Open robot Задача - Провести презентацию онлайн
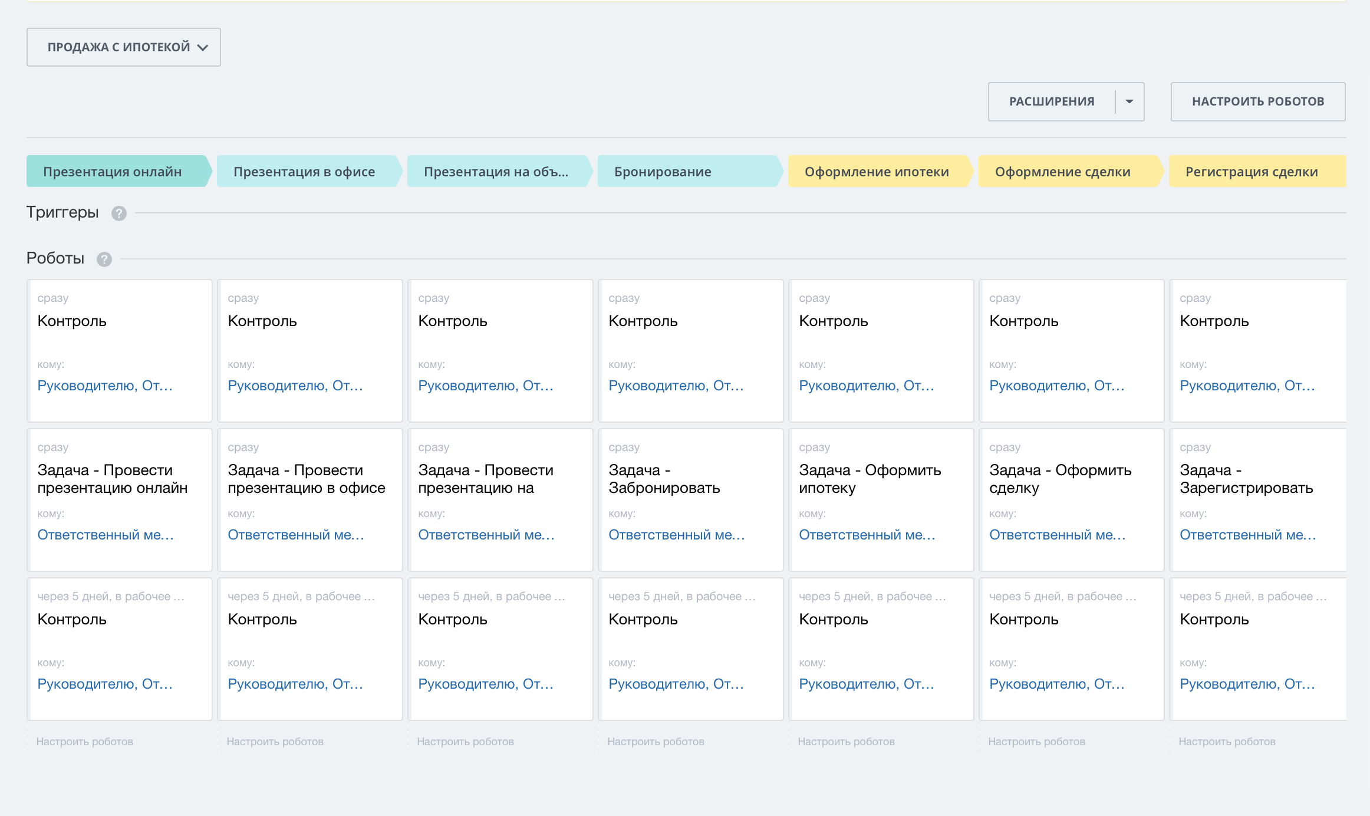Viewport: 1370px width, 816px height. click(x=113, y=479)
